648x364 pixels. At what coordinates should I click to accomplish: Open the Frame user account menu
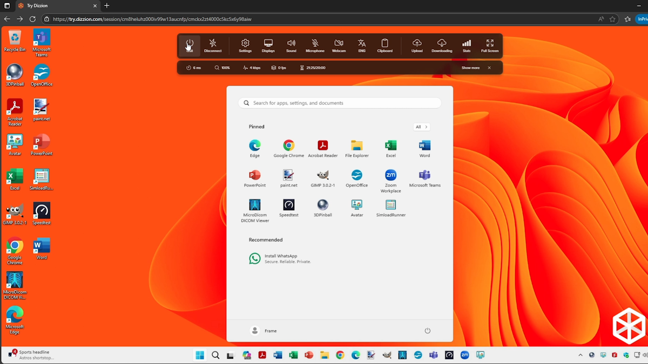pyautogui.click(x=264, y=331)
